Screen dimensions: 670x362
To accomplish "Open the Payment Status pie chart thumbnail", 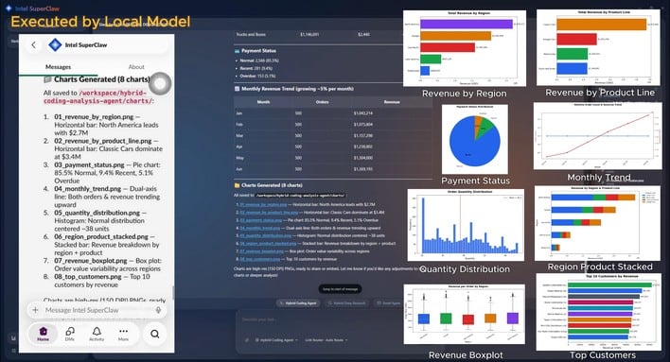I will coord(475,139).
